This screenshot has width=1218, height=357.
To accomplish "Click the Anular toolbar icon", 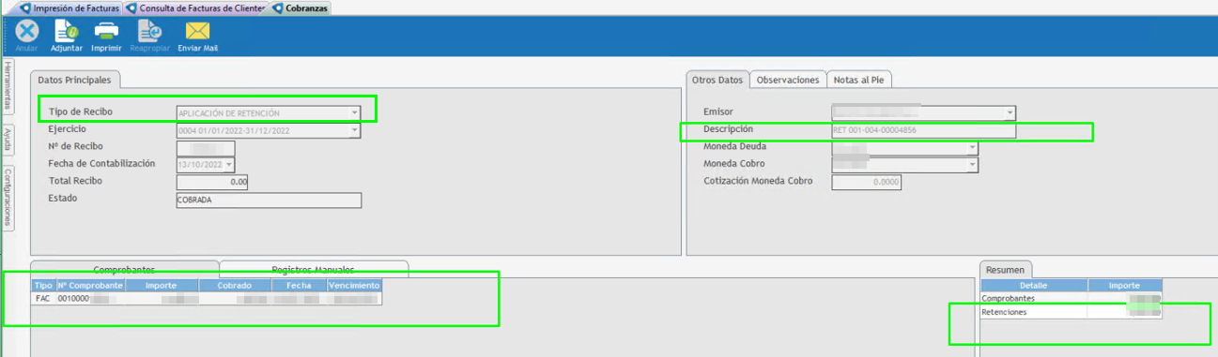I will coord(26,31).
